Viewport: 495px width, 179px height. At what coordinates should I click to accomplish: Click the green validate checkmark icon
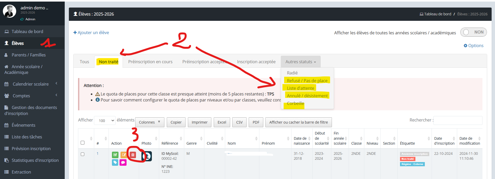click(x=115, y=155)
